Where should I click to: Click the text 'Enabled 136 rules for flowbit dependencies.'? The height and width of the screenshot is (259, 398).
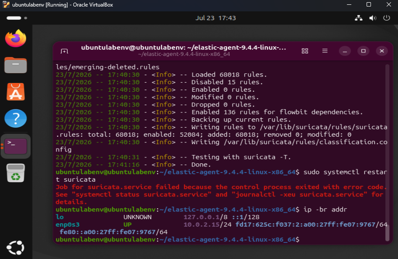[x=277, y=112]
